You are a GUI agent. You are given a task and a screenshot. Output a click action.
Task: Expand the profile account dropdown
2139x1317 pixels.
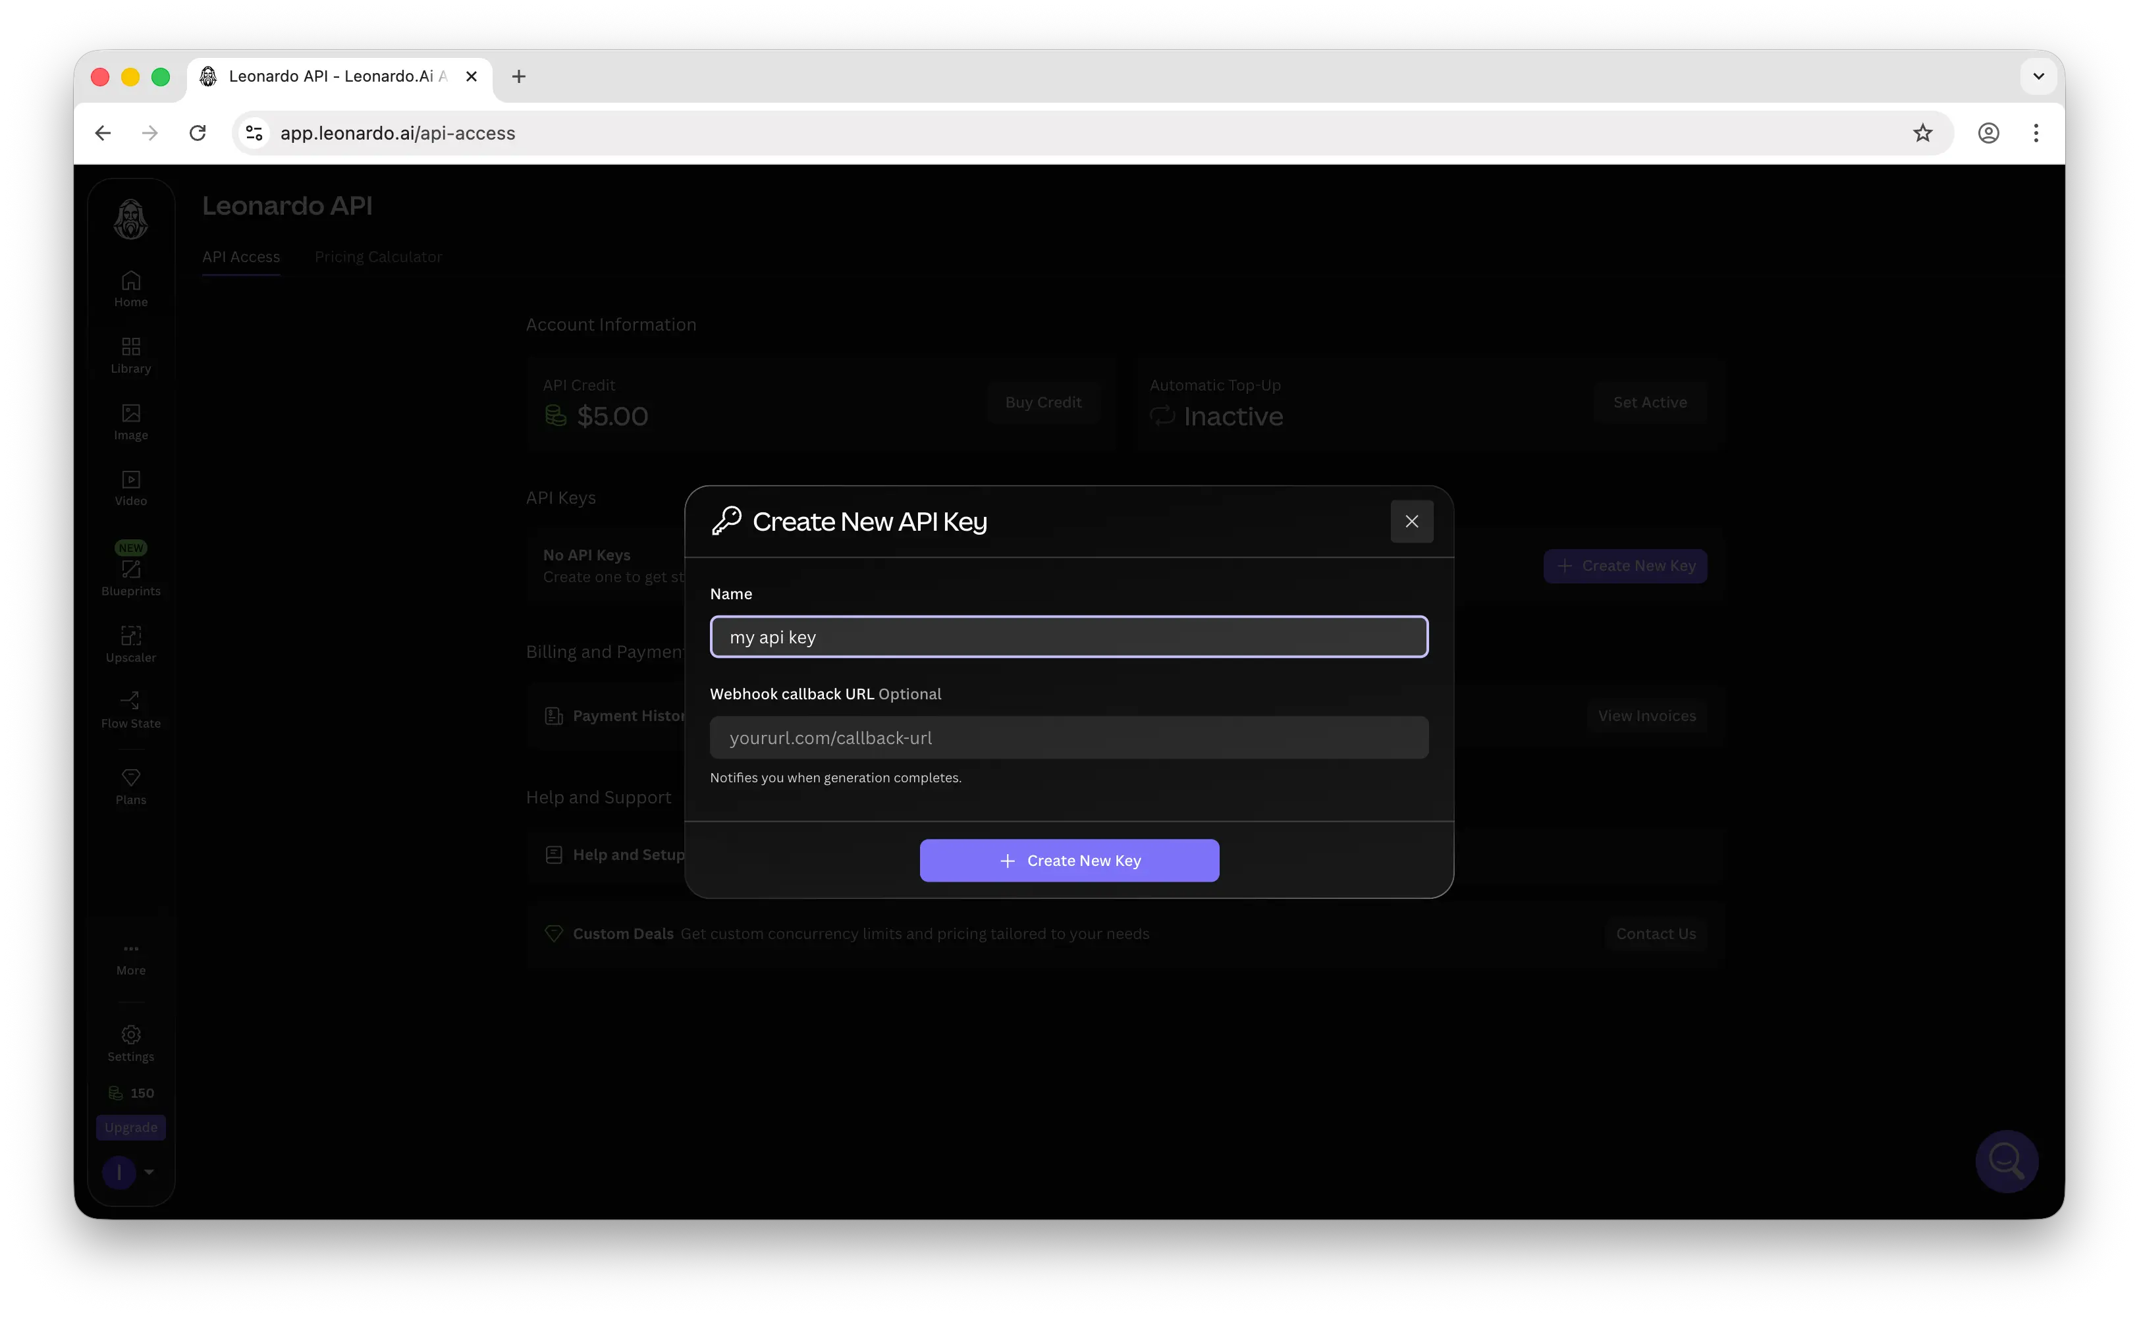tap(130, 1171)
